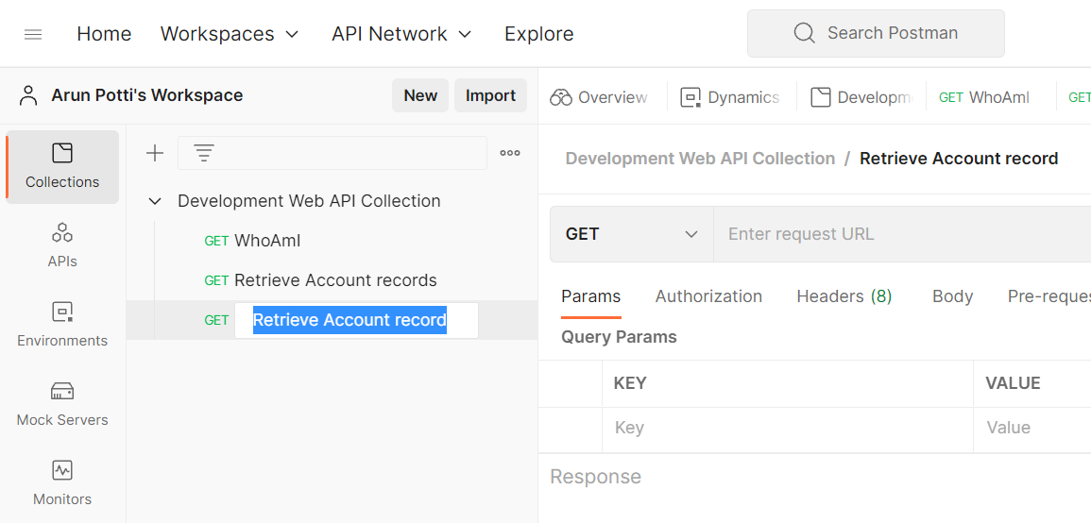Open the APIs sidebar section

(62, 245)
